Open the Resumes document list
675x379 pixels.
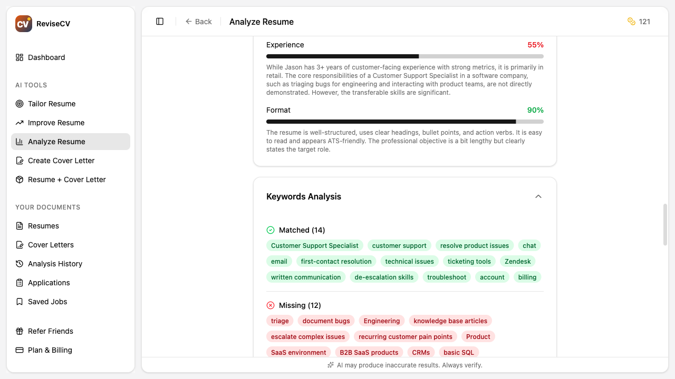(x=43, y=226)
